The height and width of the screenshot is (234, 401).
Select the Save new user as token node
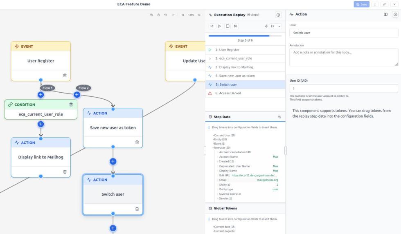pos(113,127)
